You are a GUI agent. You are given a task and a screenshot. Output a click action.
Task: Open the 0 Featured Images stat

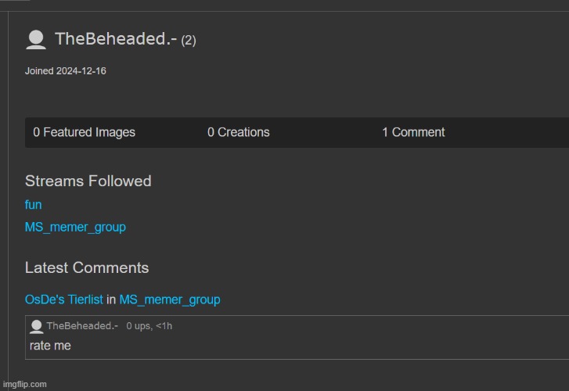point(84,132)
